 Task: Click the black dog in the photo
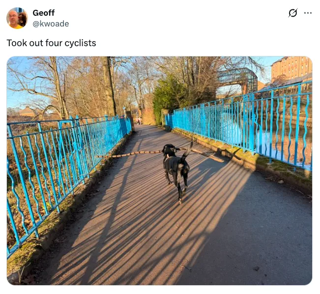176,169
